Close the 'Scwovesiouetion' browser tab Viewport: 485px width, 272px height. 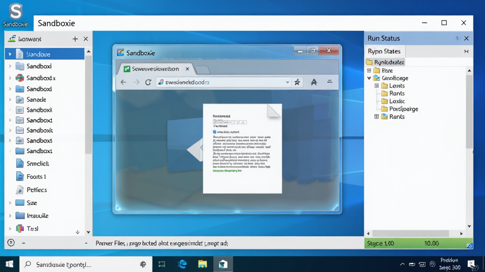[x=187, y=69]
